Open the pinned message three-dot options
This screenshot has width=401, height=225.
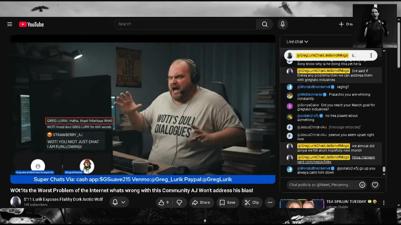(371, 55)
